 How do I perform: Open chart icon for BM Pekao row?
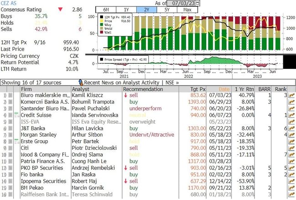coord(291,187)
